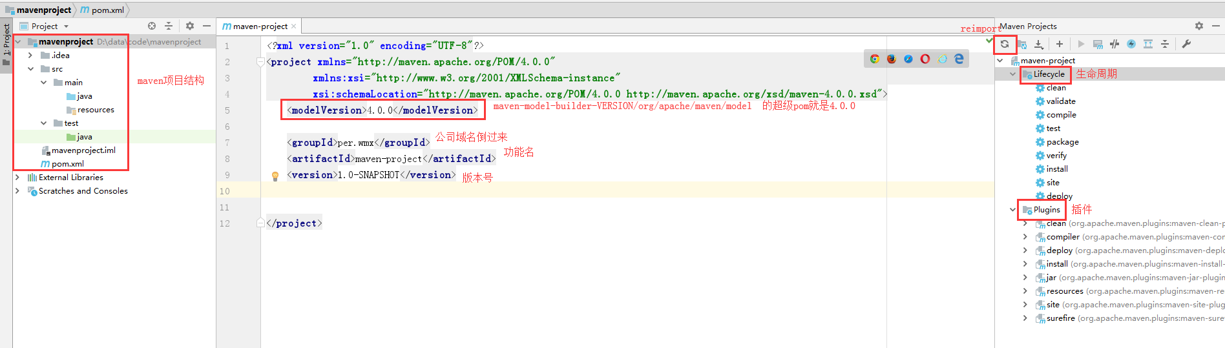
Task: Open pom.xml preview in Firefox browser
Action: click(892, 59)
